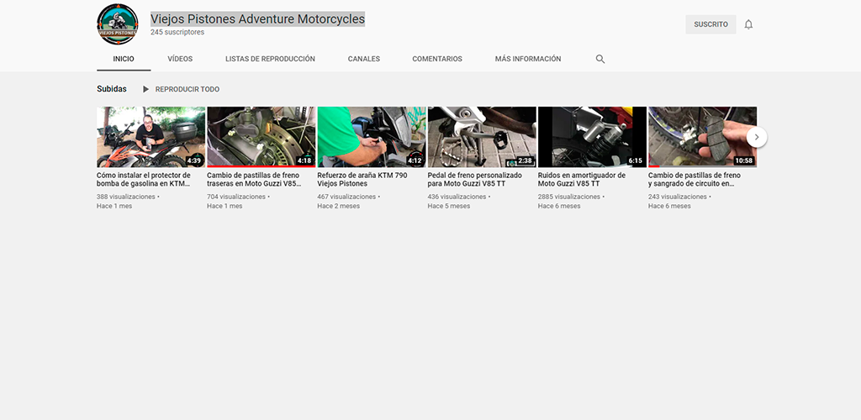Click the play triangle beside Reproducir todo
Screen dimensions: 861x420
point(145,89)
